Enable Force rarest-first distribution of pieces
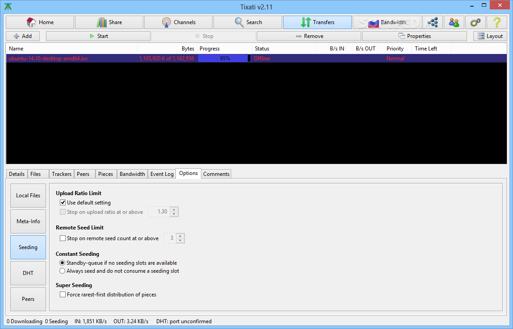The height and width of the screenshot is (329, 513). [63, 294]
